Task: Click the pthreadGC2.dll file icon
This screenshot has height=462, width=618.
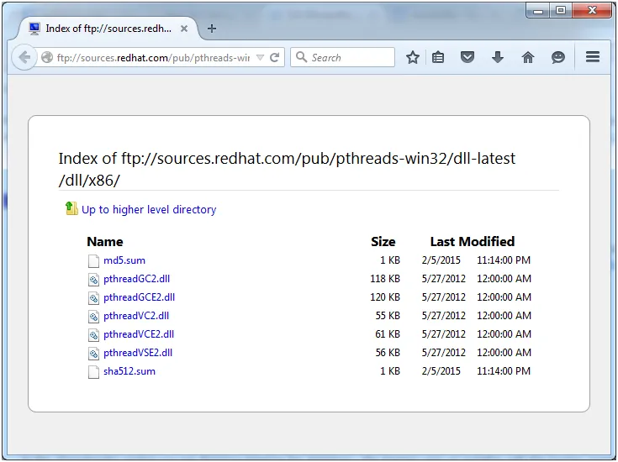Action: [x=93, y=279]
